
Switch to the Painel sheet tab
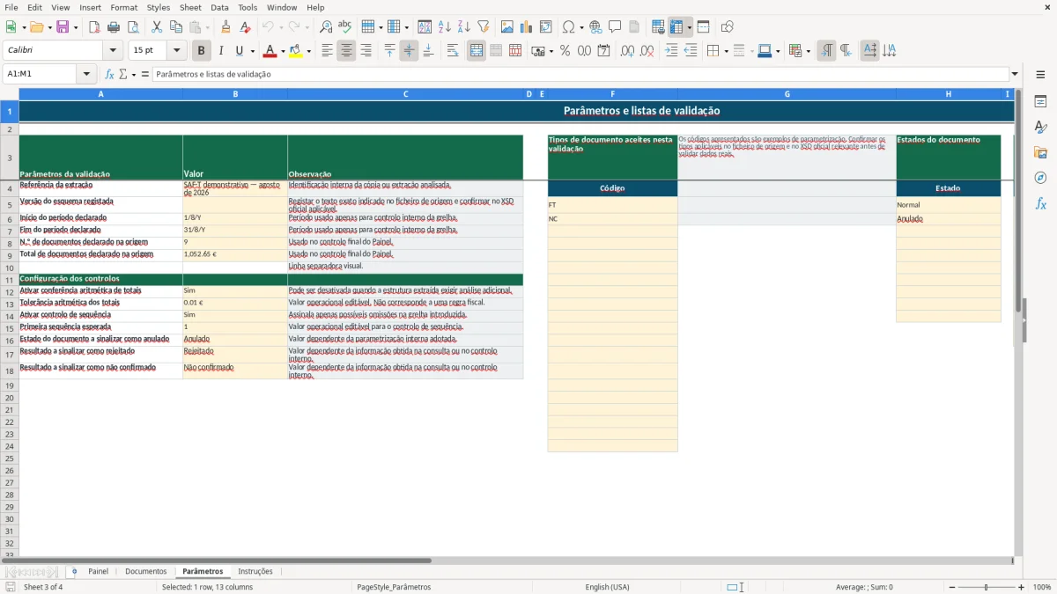[98, 571]
